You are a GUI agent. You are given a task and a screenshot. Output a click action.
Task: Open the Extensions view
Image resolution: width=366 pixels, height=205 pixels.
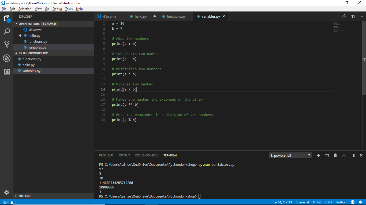7,72
